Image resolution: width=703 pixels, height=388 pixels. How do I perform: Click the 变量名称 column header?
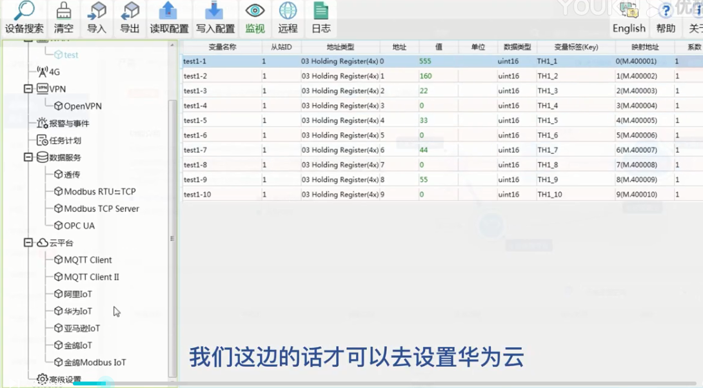(222, 47)
